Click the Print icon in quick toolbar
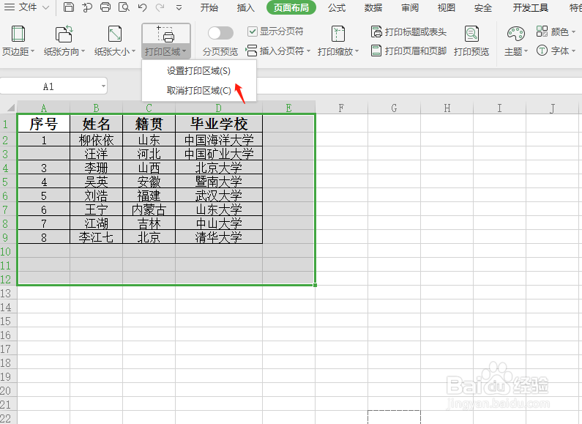This screenshot has height=424, width=582. point(105,7)
